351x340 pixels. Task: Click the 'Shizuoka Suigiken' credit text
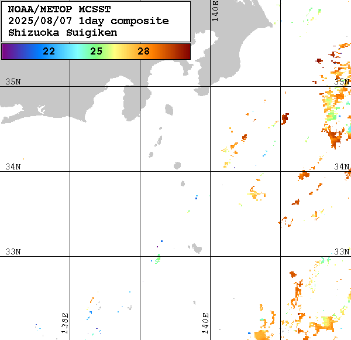click(x=63, y=33)
